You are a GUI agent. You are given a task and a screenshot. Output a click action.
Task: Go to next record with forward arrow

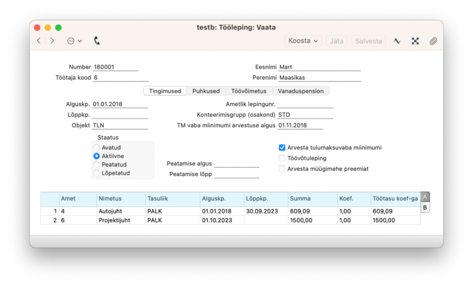[x=52, y=41]
